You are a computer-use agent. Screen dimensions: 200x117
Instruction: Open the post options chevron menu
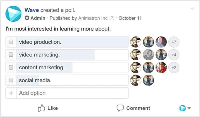point(192,9)
